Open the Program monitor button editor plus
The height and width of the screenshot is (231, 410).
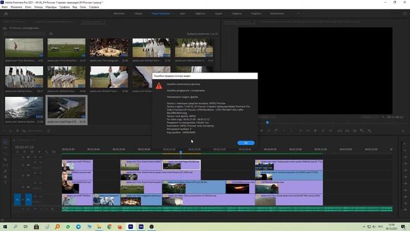[x=403, y=131]
